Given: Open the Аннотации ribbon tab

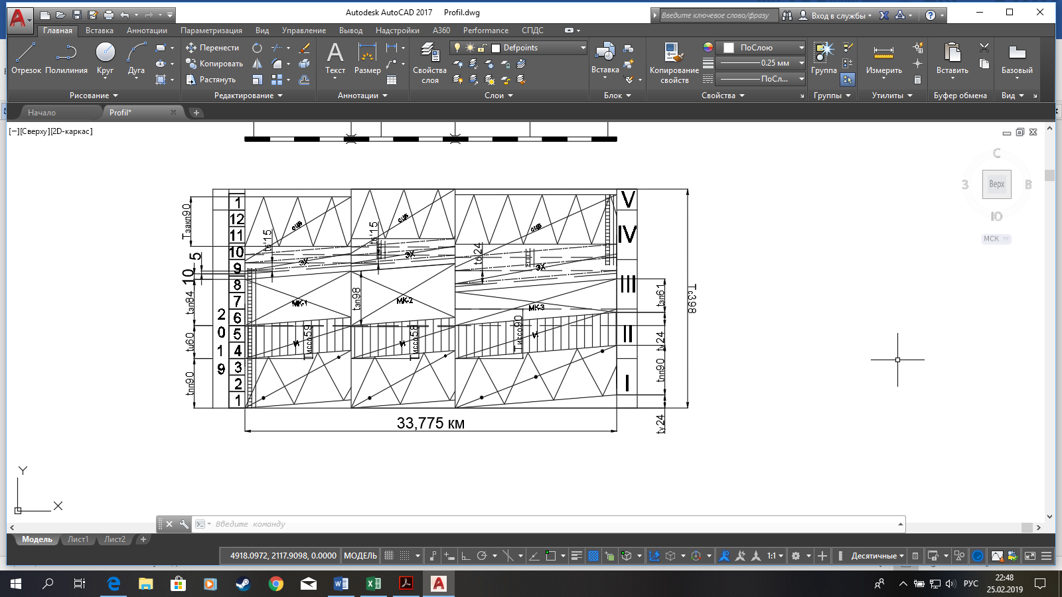Looking at the screenshot, I should click(147, 31).
